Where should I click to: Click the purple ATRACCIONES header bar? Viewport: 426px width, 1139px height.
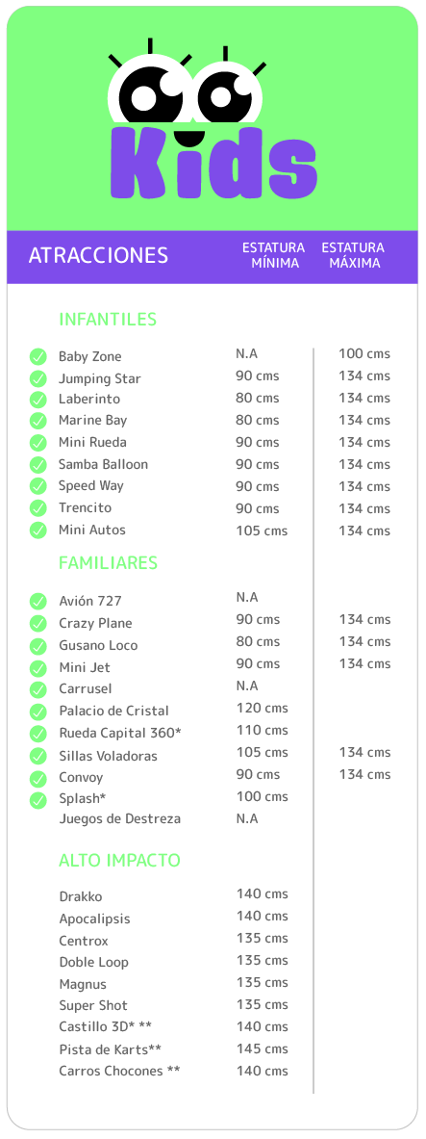(212, 257)
